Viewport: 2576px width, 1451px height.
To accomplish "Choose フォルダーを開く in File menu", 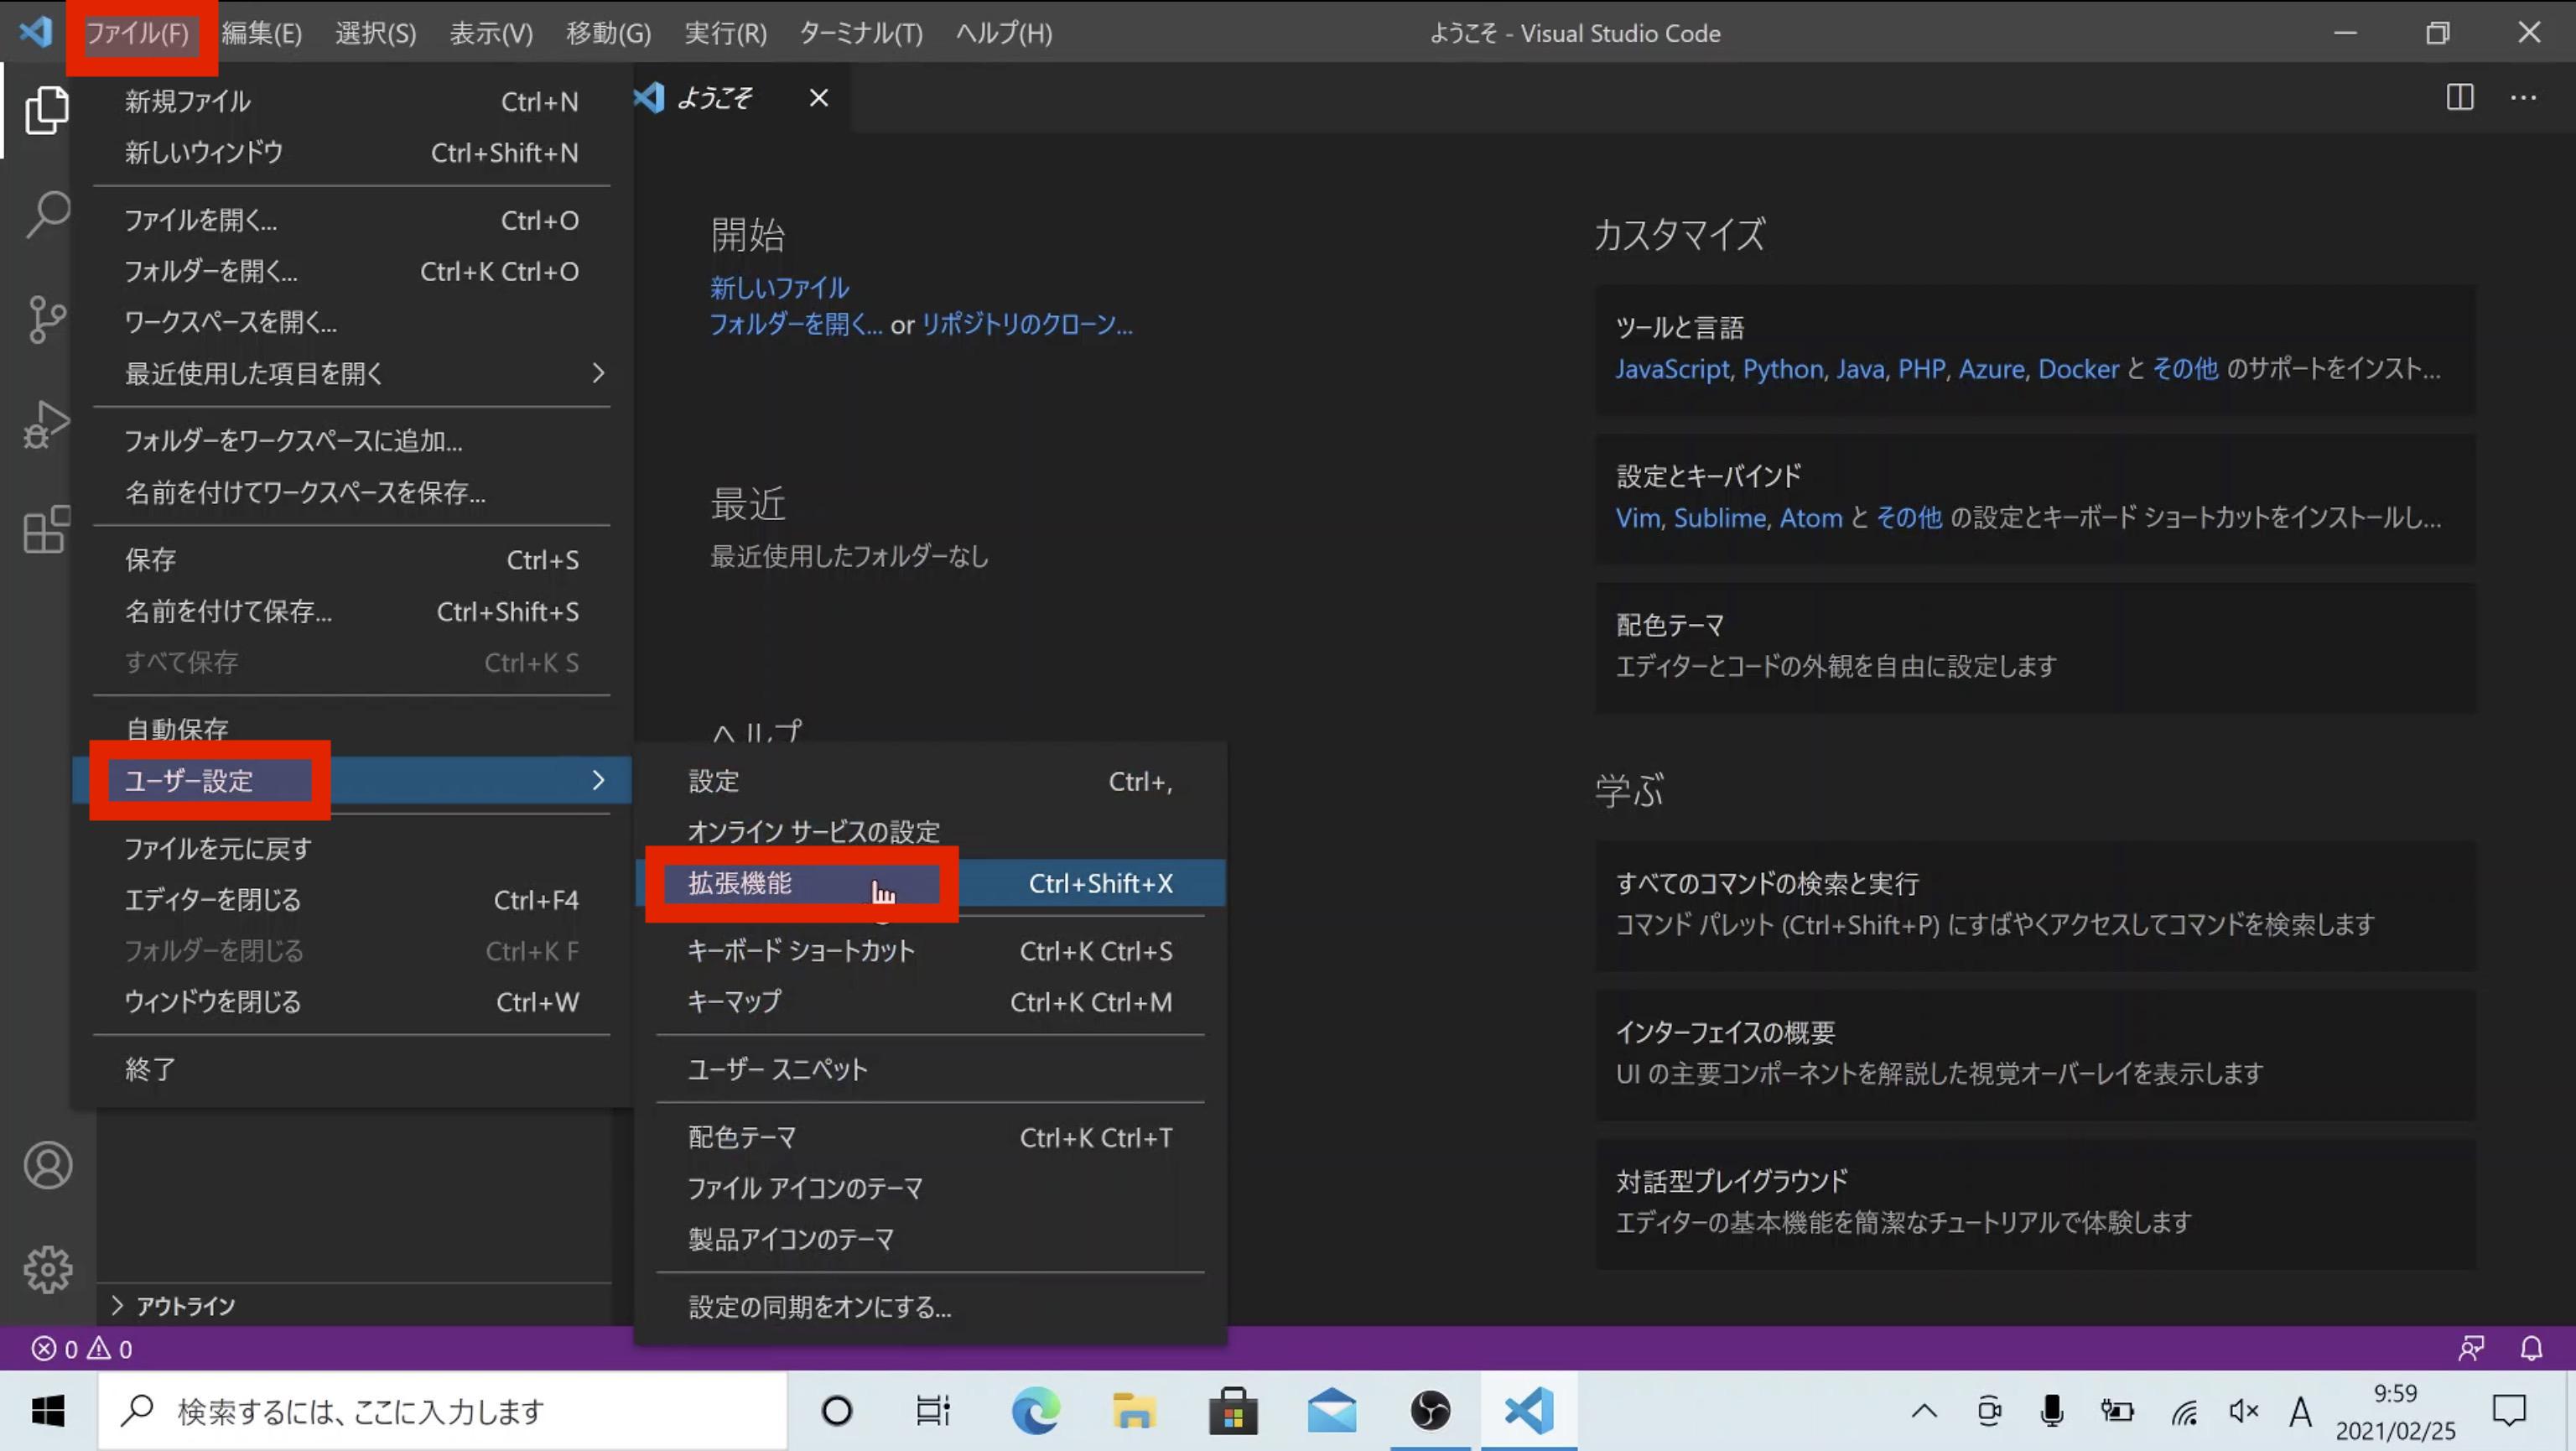I will pyautogui.click(x=351, y=271).
